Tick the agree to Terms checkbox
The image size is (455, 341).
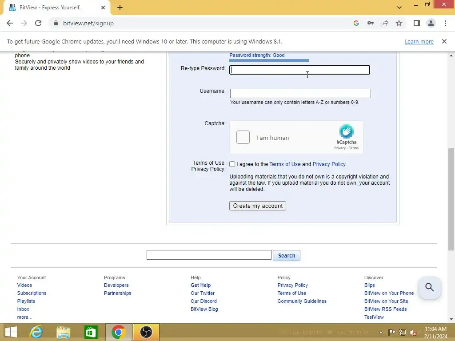(232, 164)
